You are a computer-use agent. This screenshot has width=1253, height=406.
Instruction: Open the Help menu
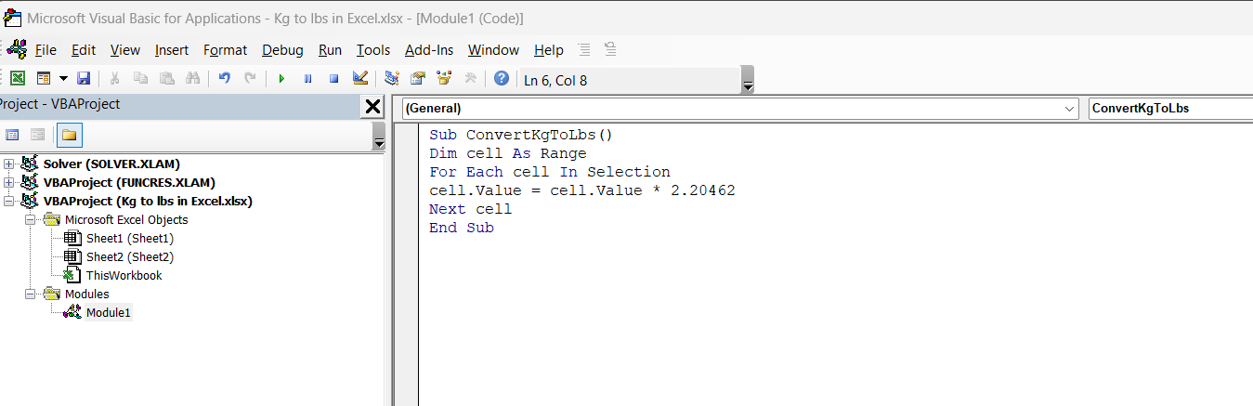coord(549,50)
